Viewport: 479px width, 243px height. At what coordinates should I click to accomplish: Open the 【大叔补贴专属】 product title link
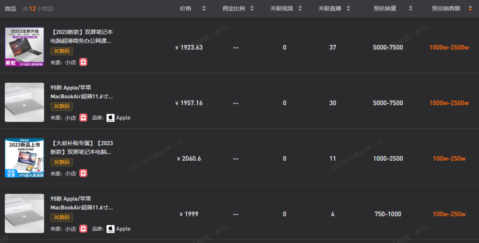(x=82, y=147)
